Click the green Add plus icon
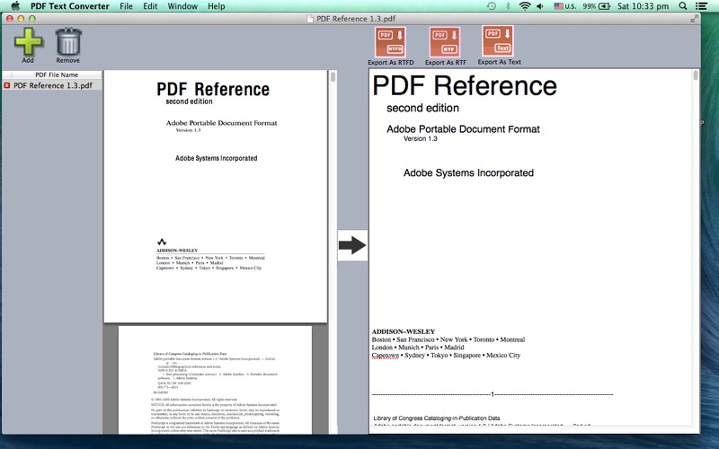 click(x=29, y=41)
